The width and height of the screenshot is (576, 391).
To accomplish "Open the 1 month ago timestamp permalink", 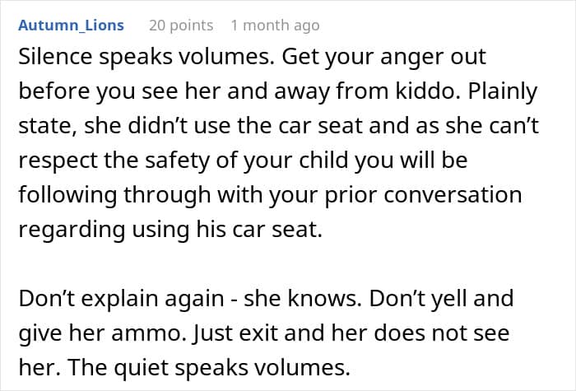I will tap(275, 26).
